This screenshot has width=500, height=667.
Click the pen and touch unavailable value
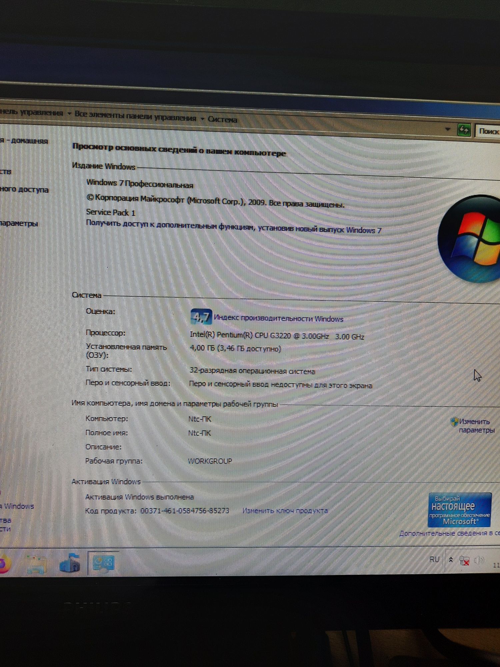[281, 385]
